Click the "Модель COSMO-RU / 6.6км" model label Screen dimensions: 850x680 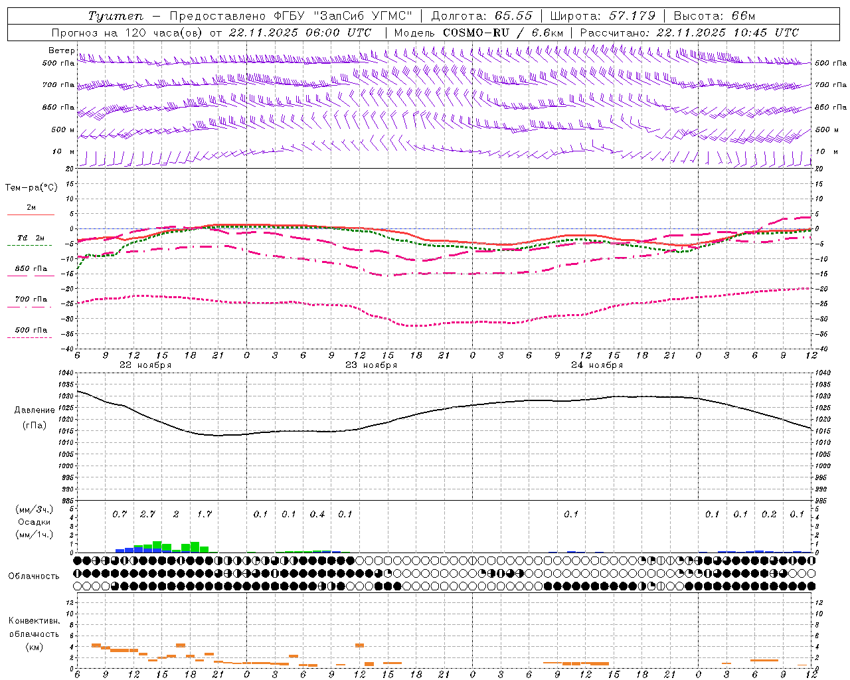click(479, 33)
